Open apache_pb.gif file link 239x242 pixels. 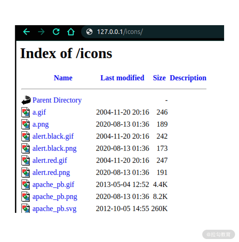(x=53, y=185)
